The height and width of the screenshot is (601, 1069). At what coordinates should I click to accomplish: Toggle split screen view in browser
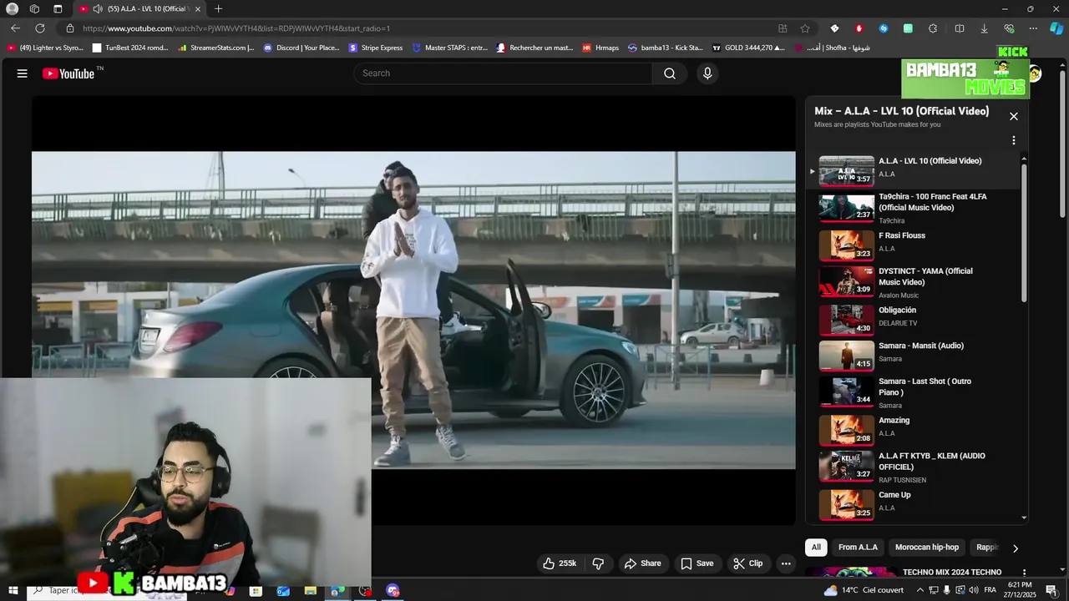[x=960, y=28]
